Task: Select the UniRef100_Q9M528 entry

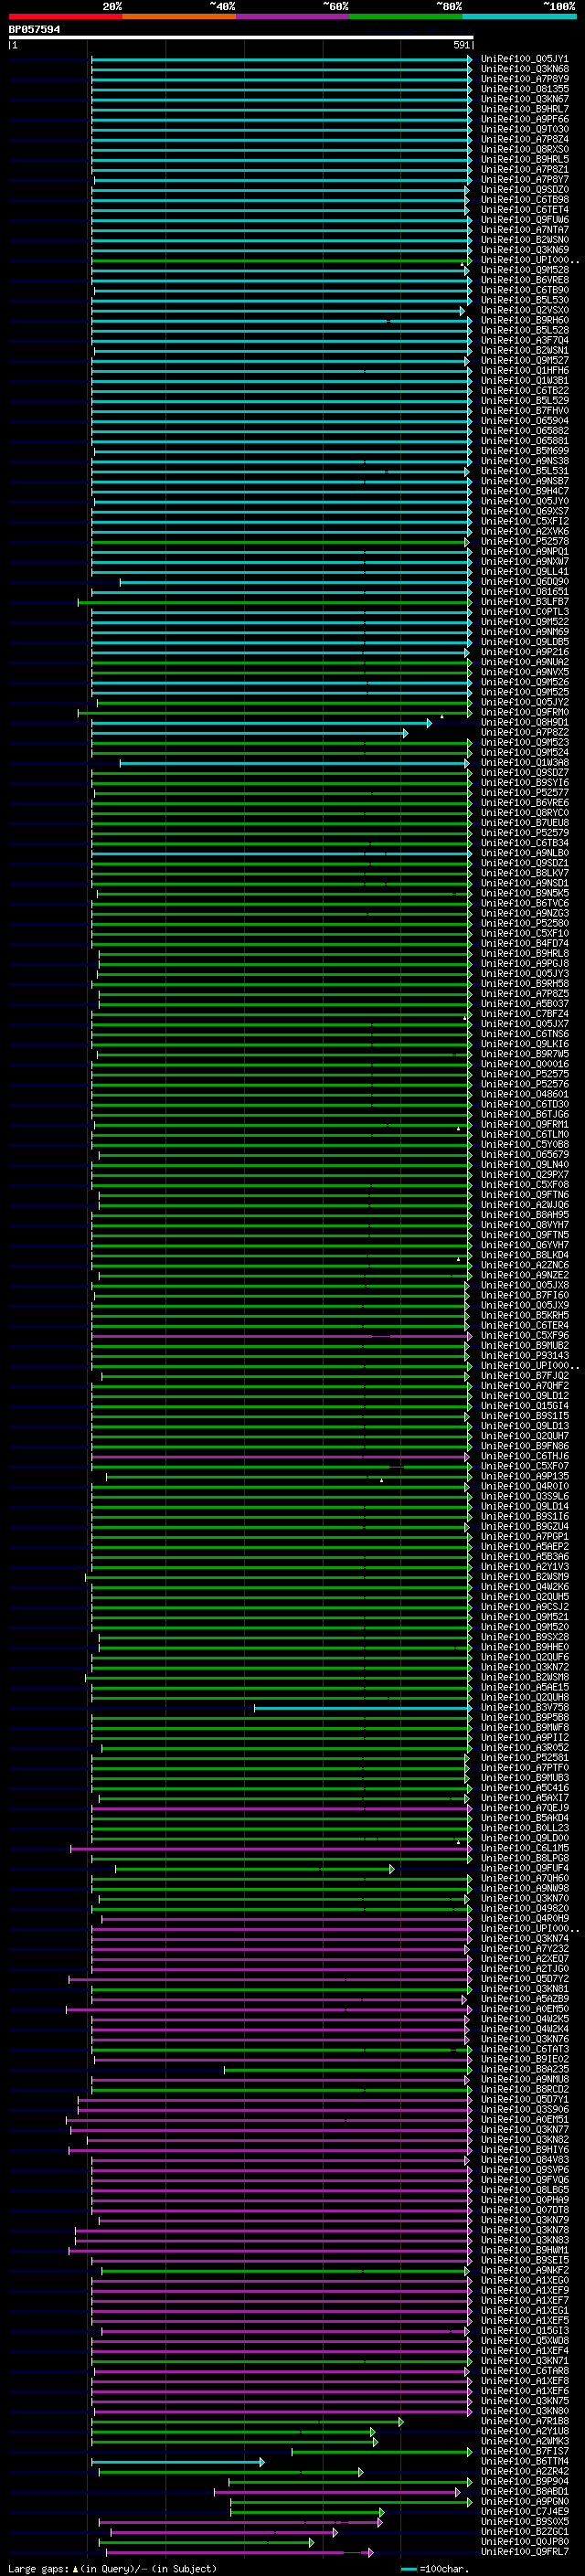Action: click(x=525, y=270)
